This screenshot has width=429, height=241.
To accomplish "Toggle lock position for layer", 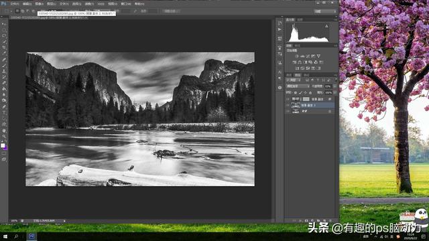I will pyautogui.click(x=305, y=92).
